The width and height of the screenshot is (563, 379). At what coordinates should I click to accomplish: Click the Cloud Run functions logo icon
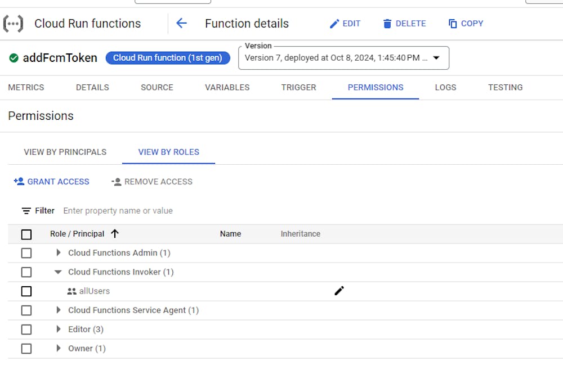(14, 24)
